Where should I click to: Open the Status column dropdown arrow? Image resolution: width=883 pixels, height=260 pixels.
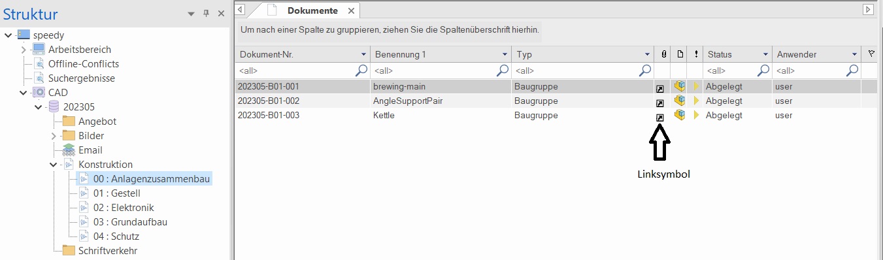point(765,54)
